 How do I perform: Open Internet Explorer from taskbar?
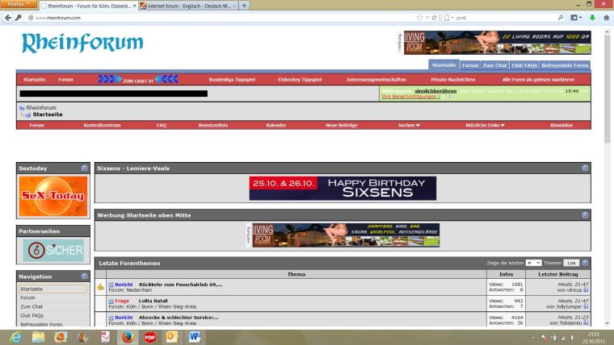(16, 337)
